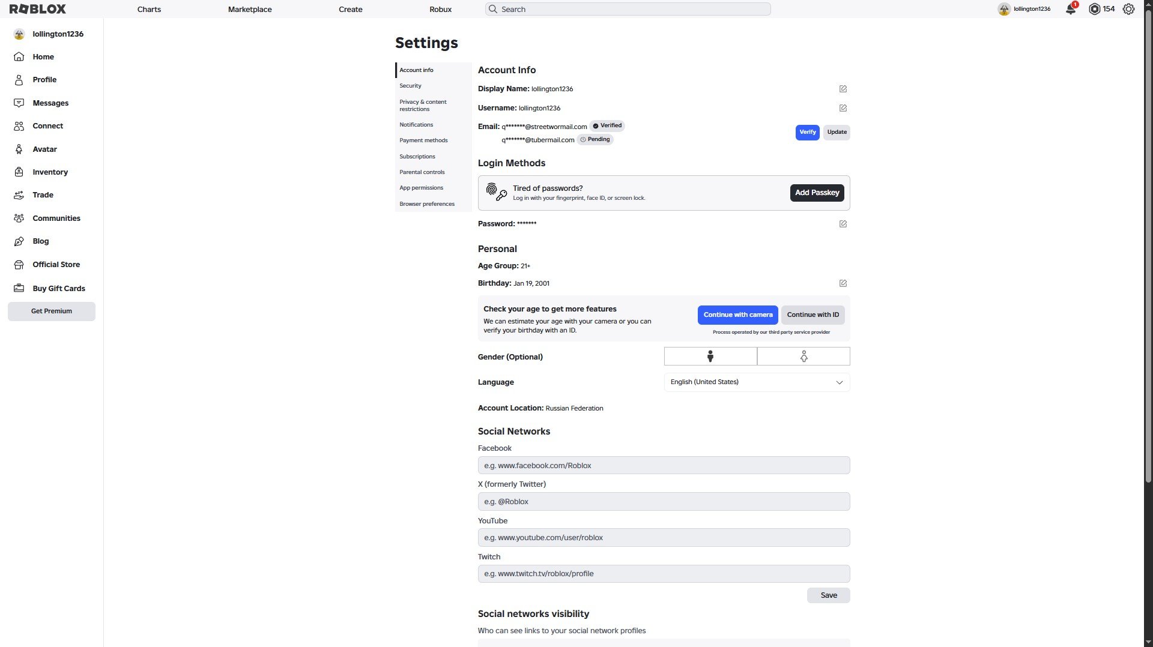The height and width of the screenshot is (647, 1153).
Task: Click the Roblox logo in the header
Action: coord(38,9)
